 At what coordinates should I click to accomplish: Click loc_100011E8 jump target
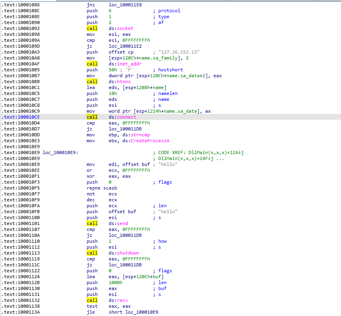click(x=125, y=5)
